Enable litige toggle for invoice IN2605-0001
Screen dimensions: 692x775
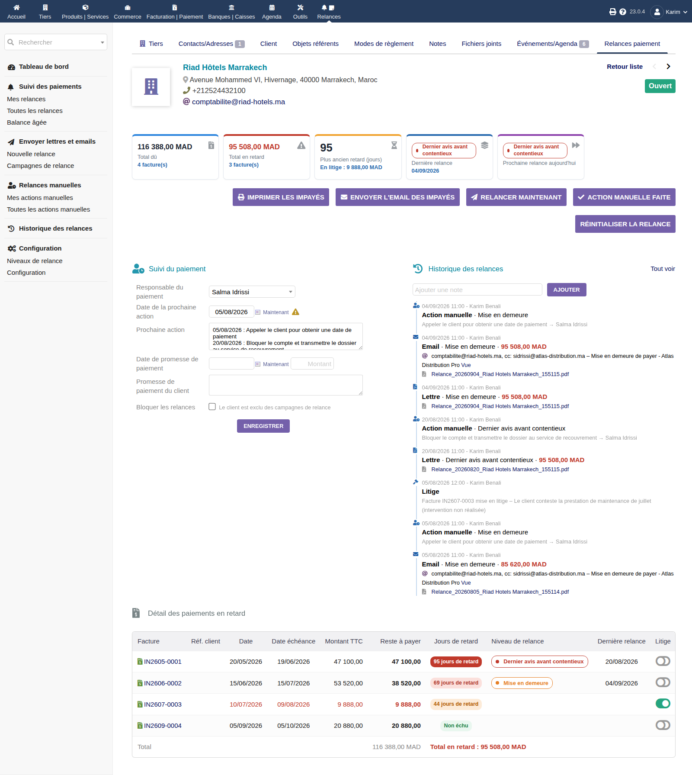(663, 661)
